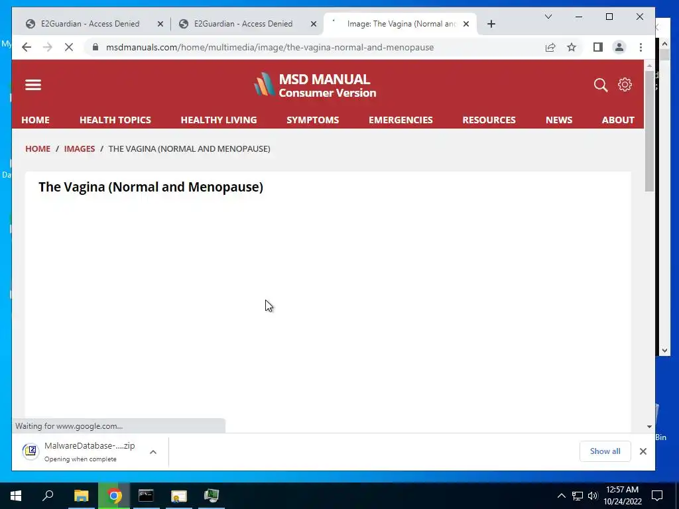Close the downloads bar
Screen dimensions: 679x509
(x=643, y=451)
